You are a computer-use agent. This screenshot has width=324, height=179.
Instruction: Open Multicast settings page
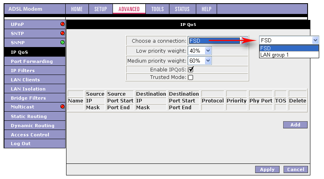point(35,107)
